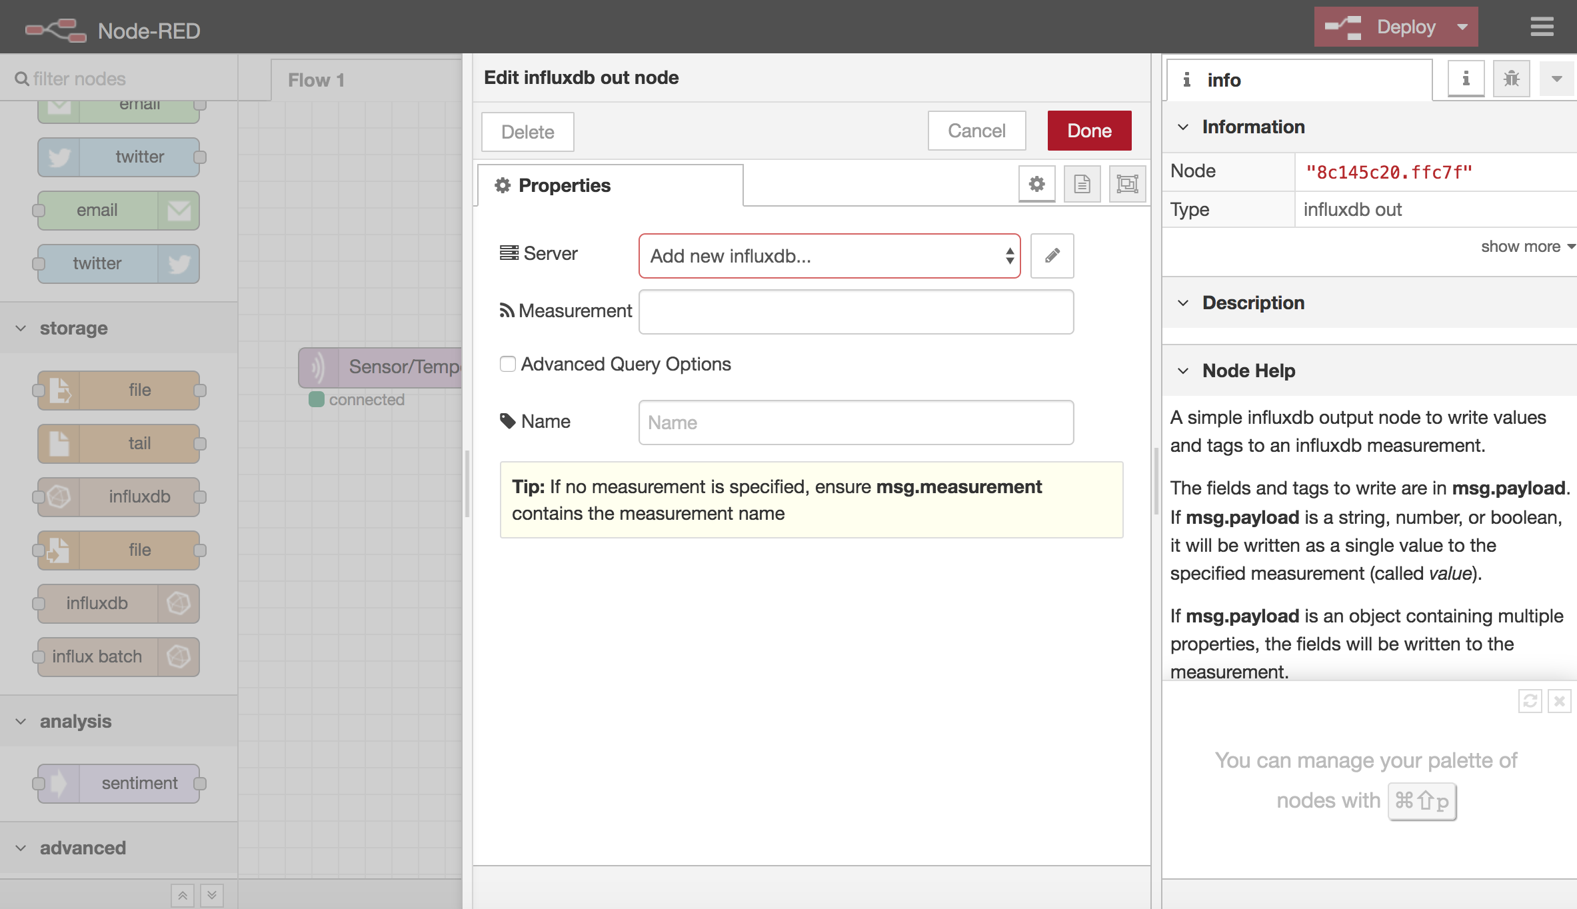The height and width of the screenshot is (909, 1577).
Task: Switch to the Flow 1 tab
Action: coord(367,80)
